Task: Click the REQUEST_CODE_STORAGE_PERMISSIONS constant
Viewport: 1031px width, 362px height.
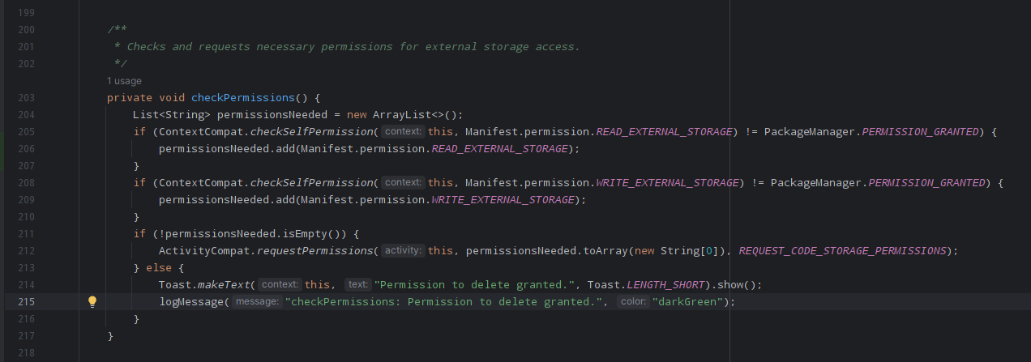Action: (841, 251)
